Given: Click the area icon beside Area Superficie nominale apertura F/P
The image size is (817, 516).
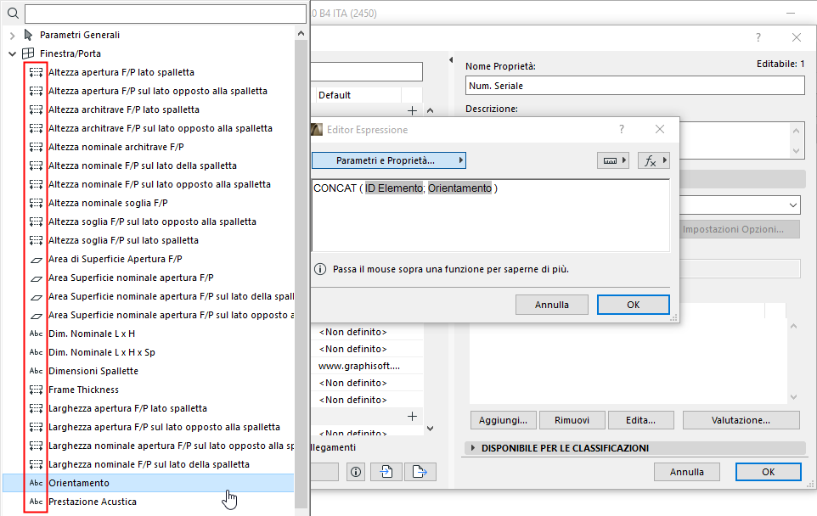Looking at the screenshot, I should 36,278.
